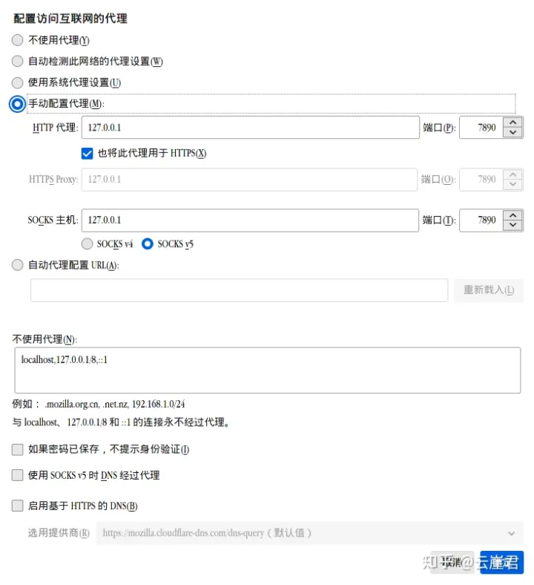The width and height of the screenshot is (534, 585).
Task: Enable 启用基于 HTTPS 的 DNS checkbox
Action: click(18, 506)
